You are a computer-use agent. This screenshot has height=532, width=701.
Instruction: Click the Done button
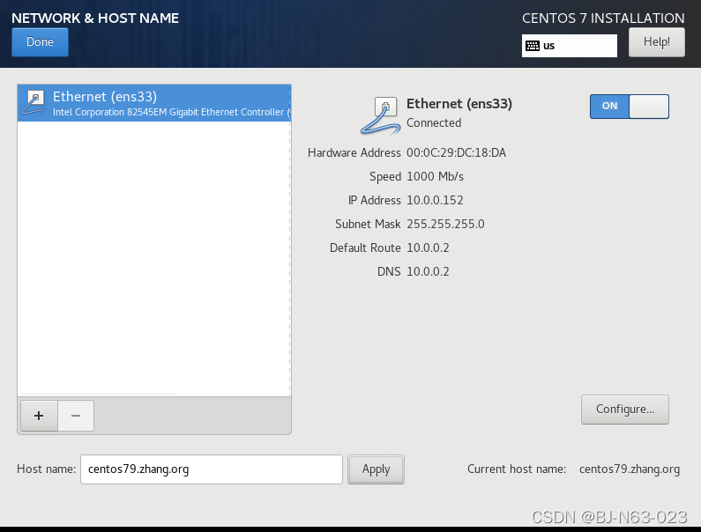(40, 42)
